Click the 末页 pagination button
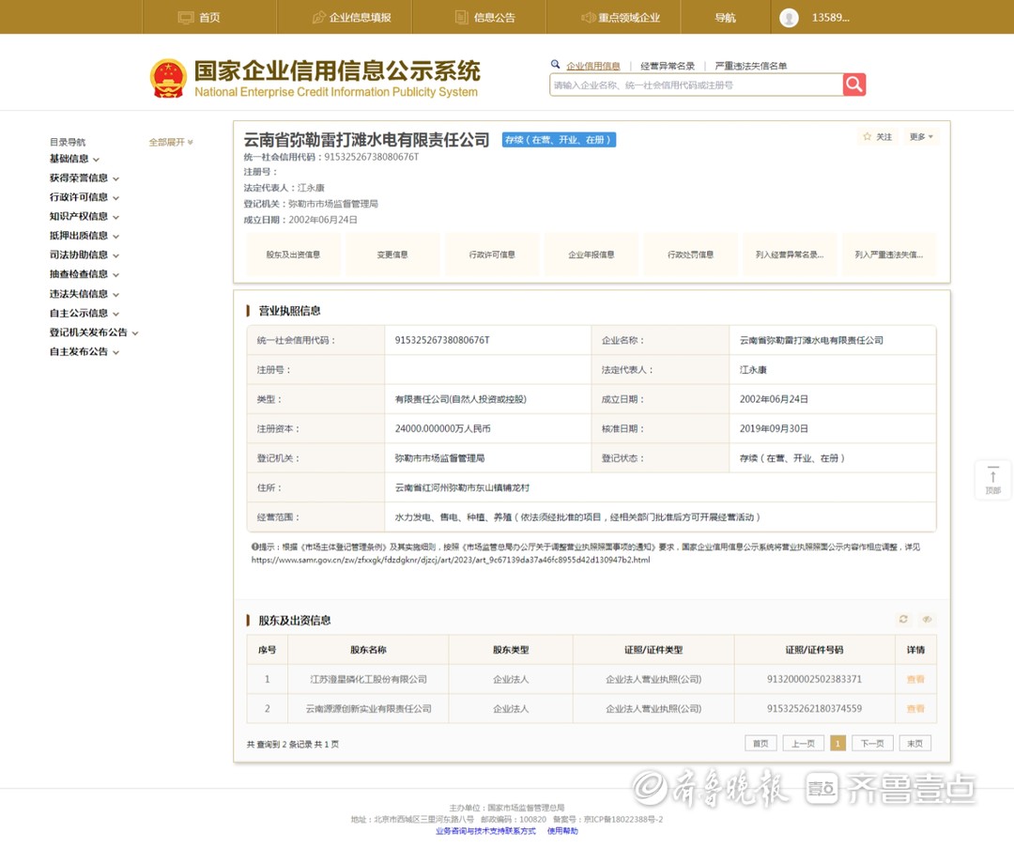Screen dimensions: 1014x848 (x=915, y=743)
